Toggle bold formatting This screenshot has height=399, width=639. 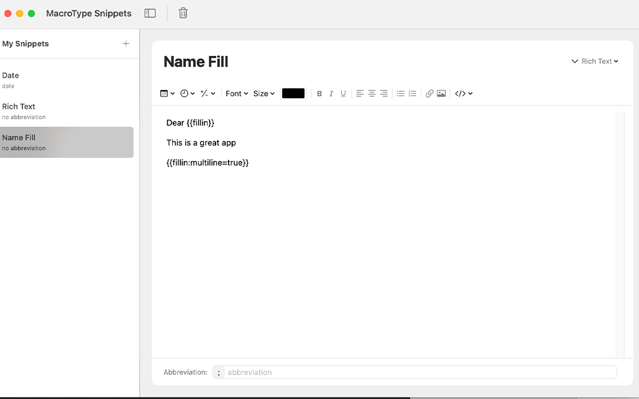click(319, 93)
